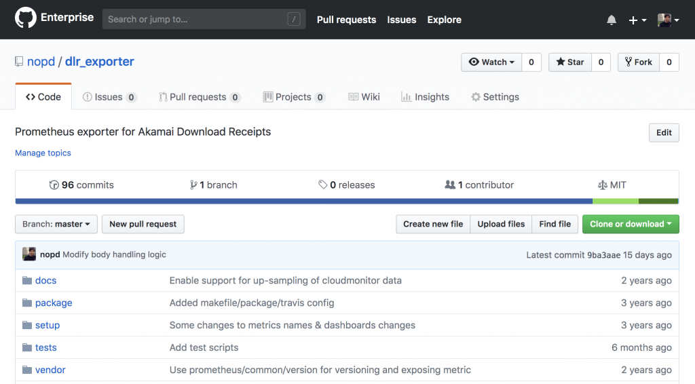695x384 pixels.
Task: Open the Add test scripts commit
Action: [x=204, y=347]
